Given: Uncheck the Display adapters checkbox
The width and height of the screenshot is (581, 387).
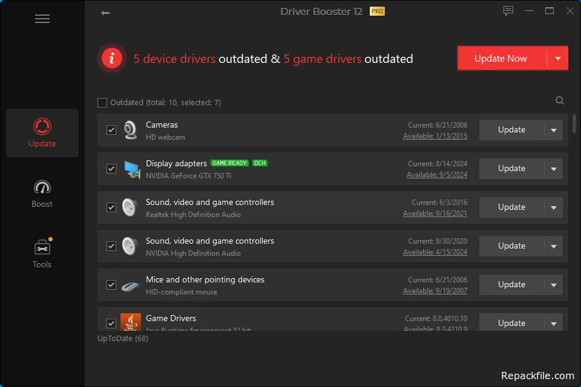Looking at the screenshot, I should pos(111,169).
